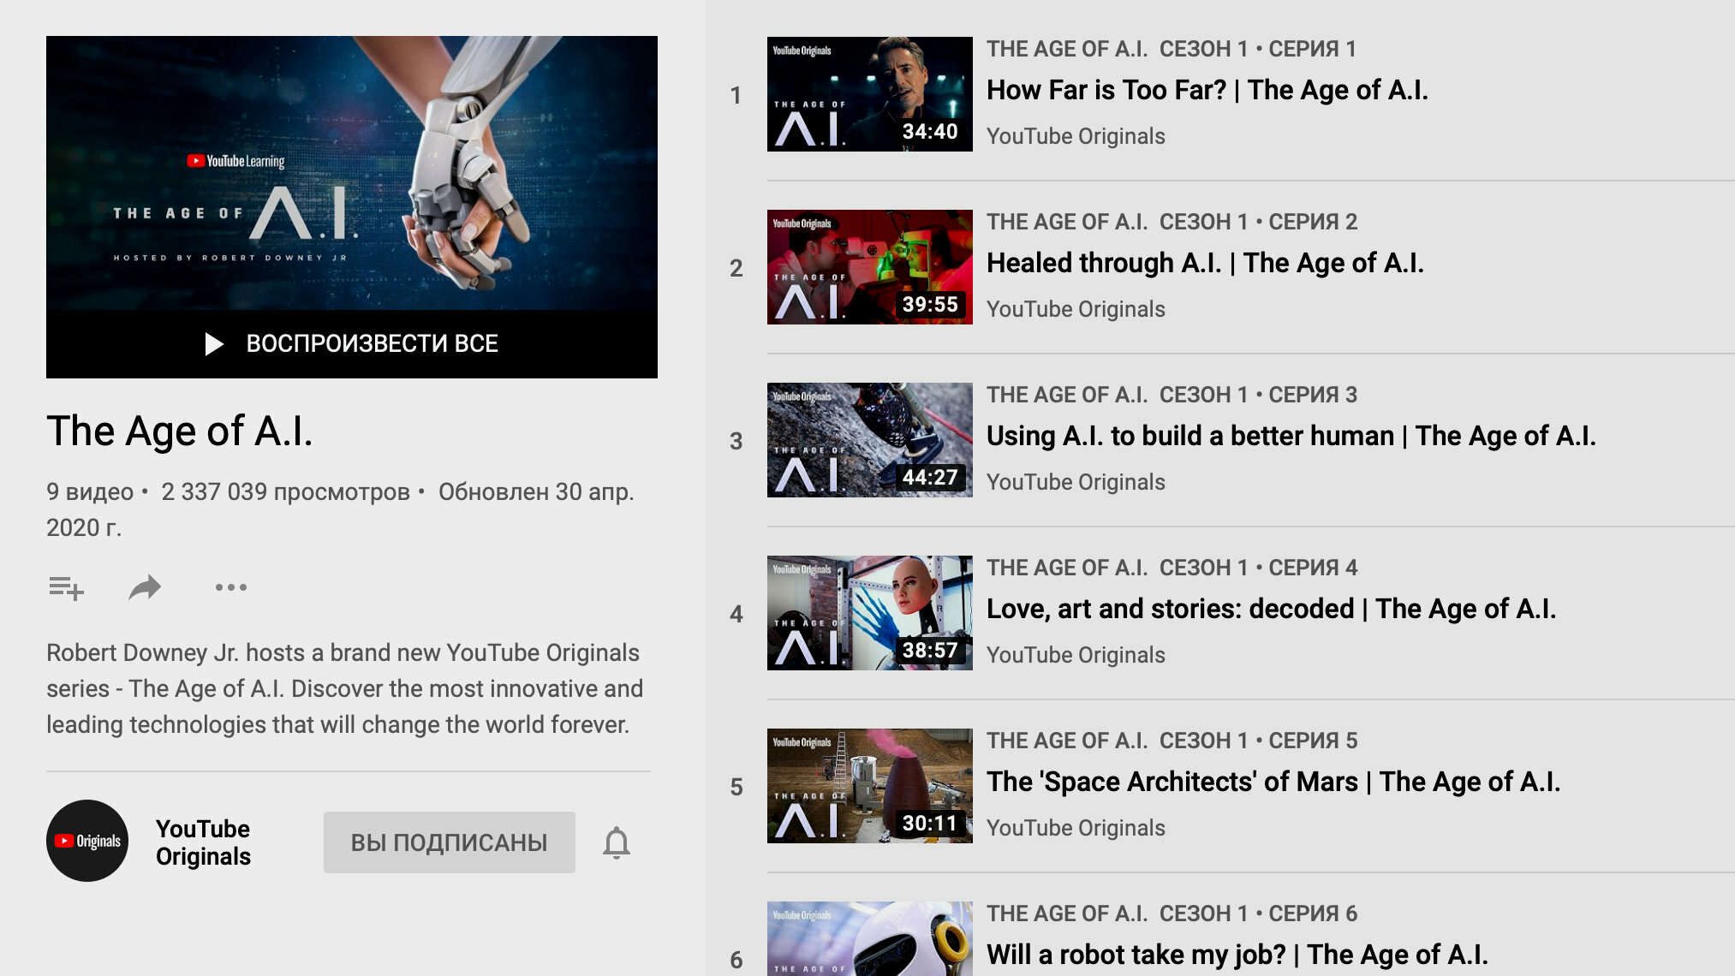Select the episode 6 robot thumbnail

(x=870, y=938)
